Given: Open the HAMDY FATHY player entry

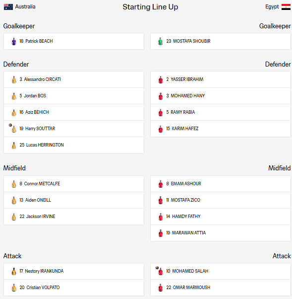Looking at the screenshot, I should (x=221, y=217).
